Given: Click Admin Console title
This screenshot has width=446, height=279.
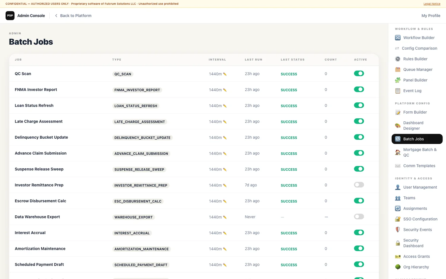Looking at the screenshot, I should [31, 16].
